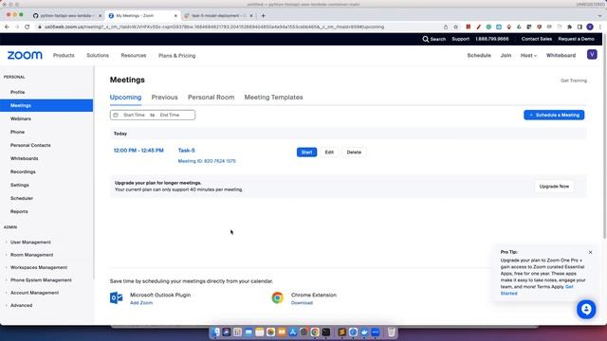Open the Products menu
The image size is (607, 341).
coord(64,55)
